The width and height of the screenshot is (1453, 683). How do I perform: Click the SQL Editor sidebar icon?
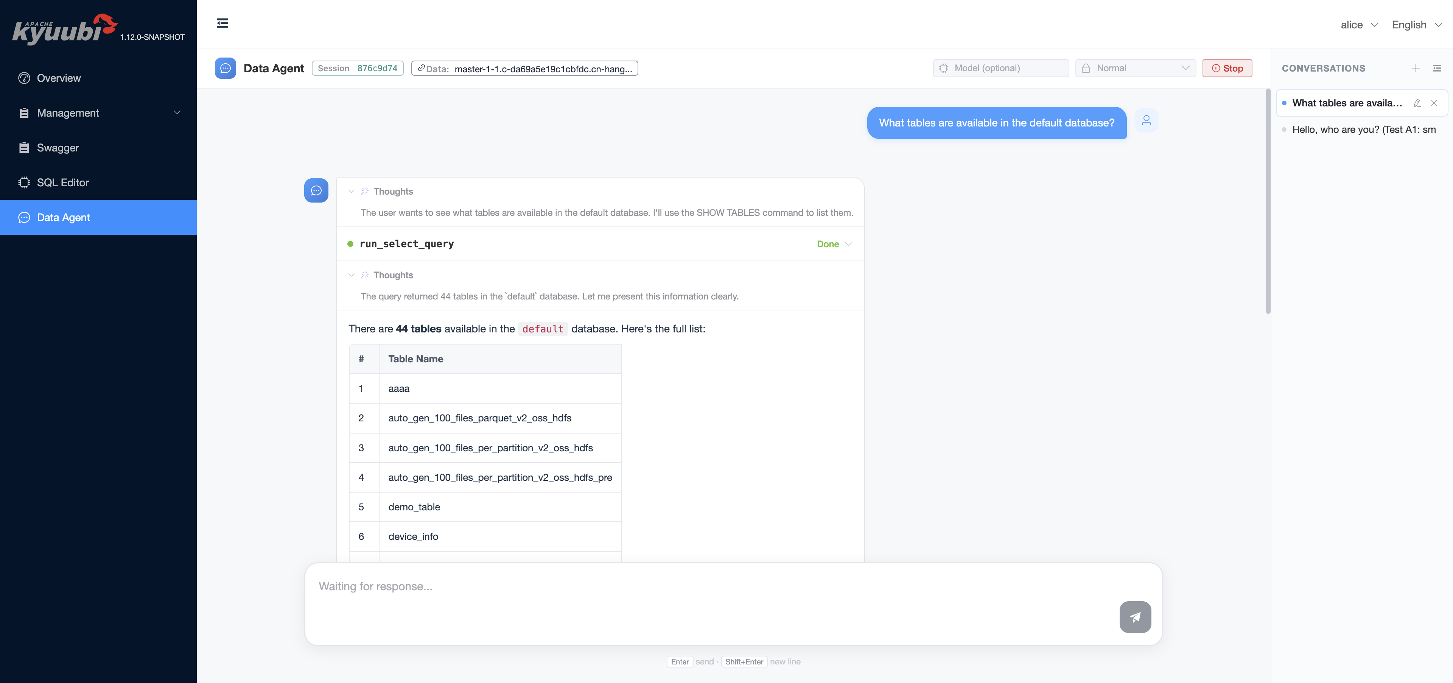[x=24, y=182]
